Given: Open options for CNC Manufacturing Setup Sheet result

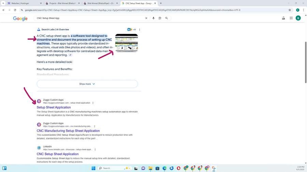Looking at the screenshot, I should coord(94,126).
